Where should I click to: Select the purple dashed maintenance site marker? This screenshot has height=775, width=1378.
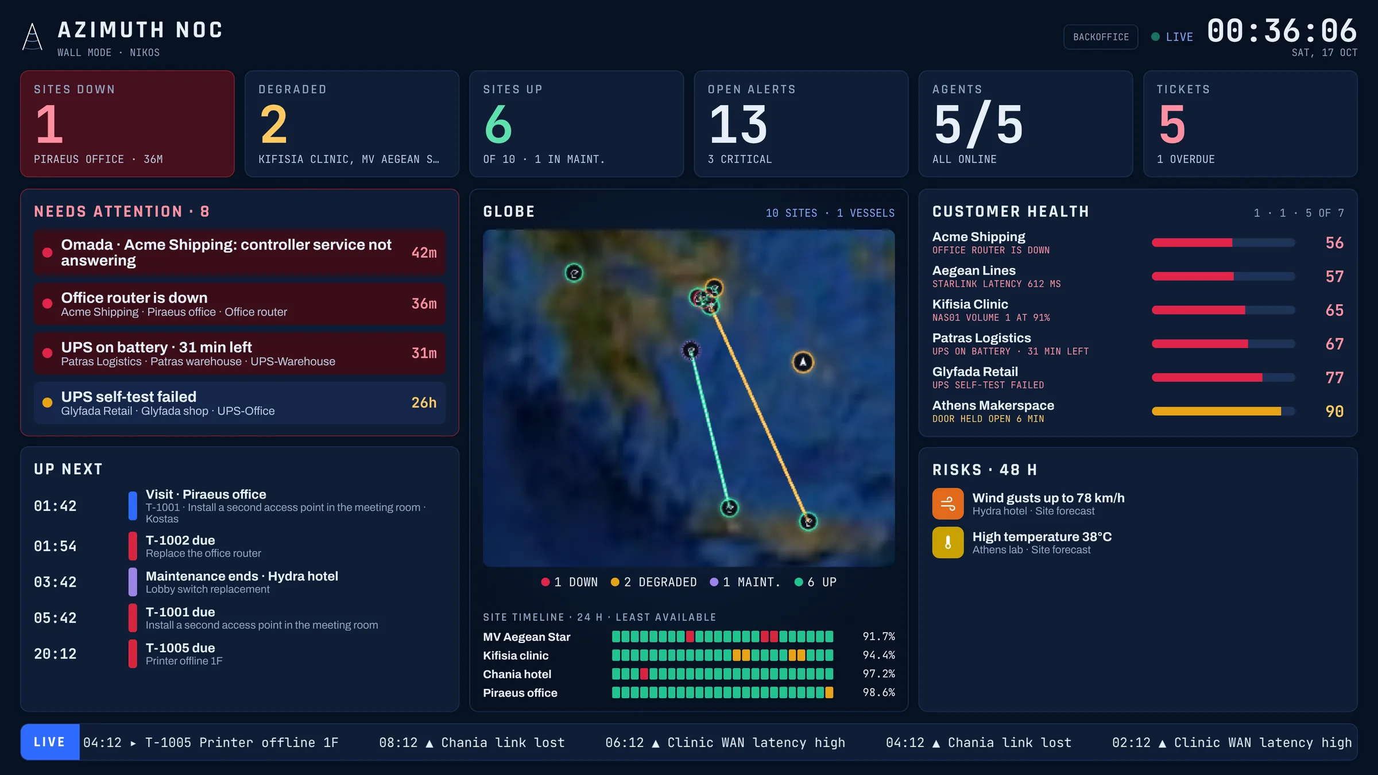691,350
